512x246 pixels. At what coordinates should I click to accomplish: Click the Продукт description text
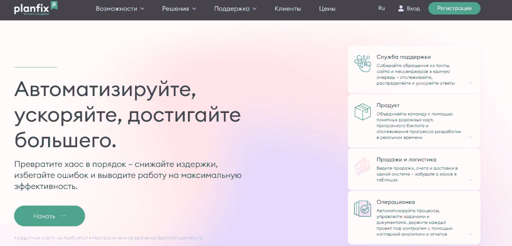click(418, 126)
